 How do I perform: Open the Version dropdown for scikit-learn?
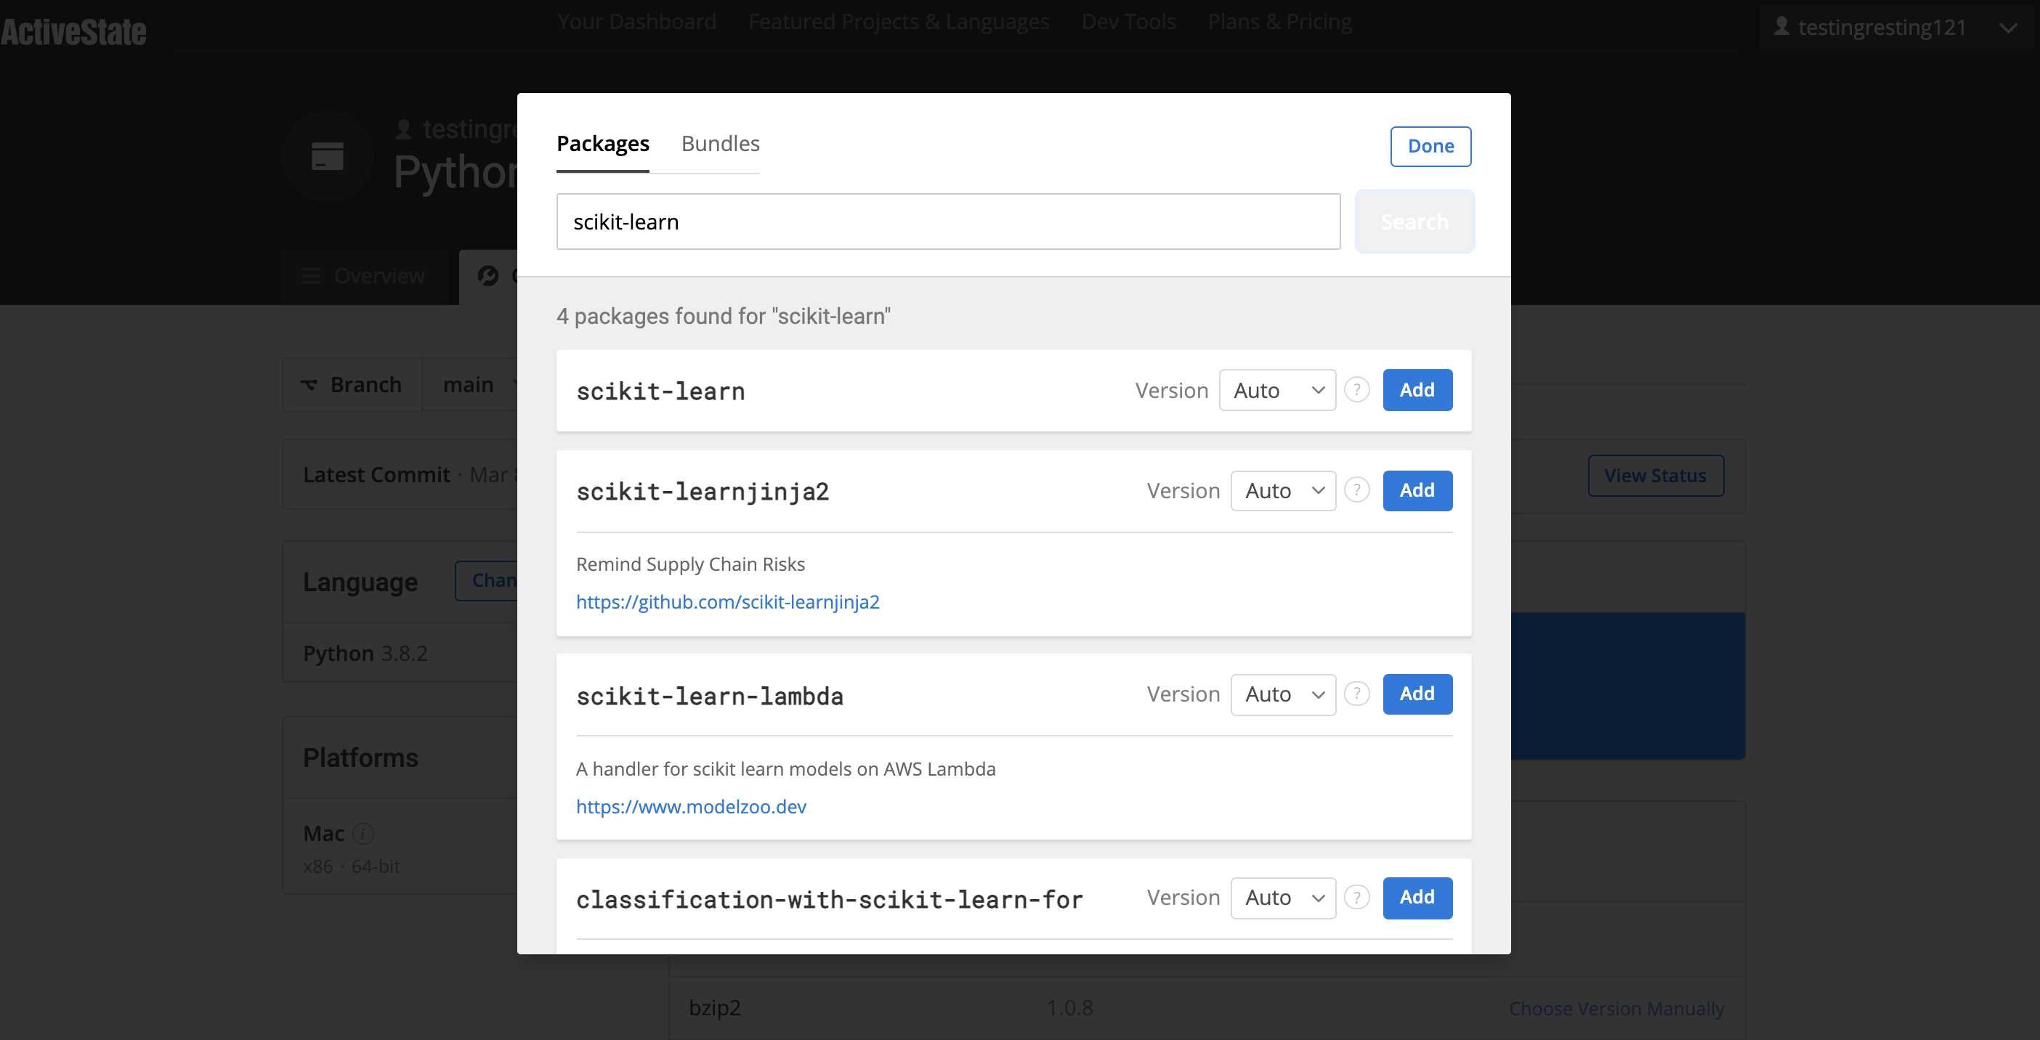click(x=1276, y=389)
